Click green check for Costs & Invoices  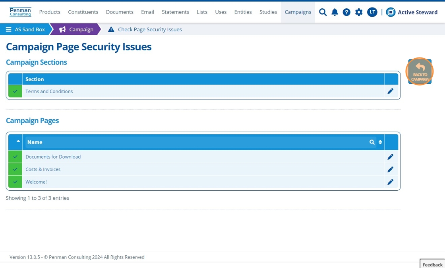click(x=15, y=169)
